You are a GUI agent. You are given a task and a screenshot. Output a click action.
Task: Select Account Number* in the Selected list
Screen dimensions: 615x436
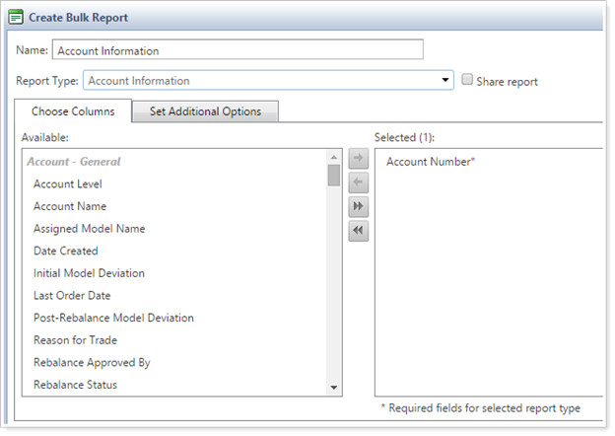(431, 162)
